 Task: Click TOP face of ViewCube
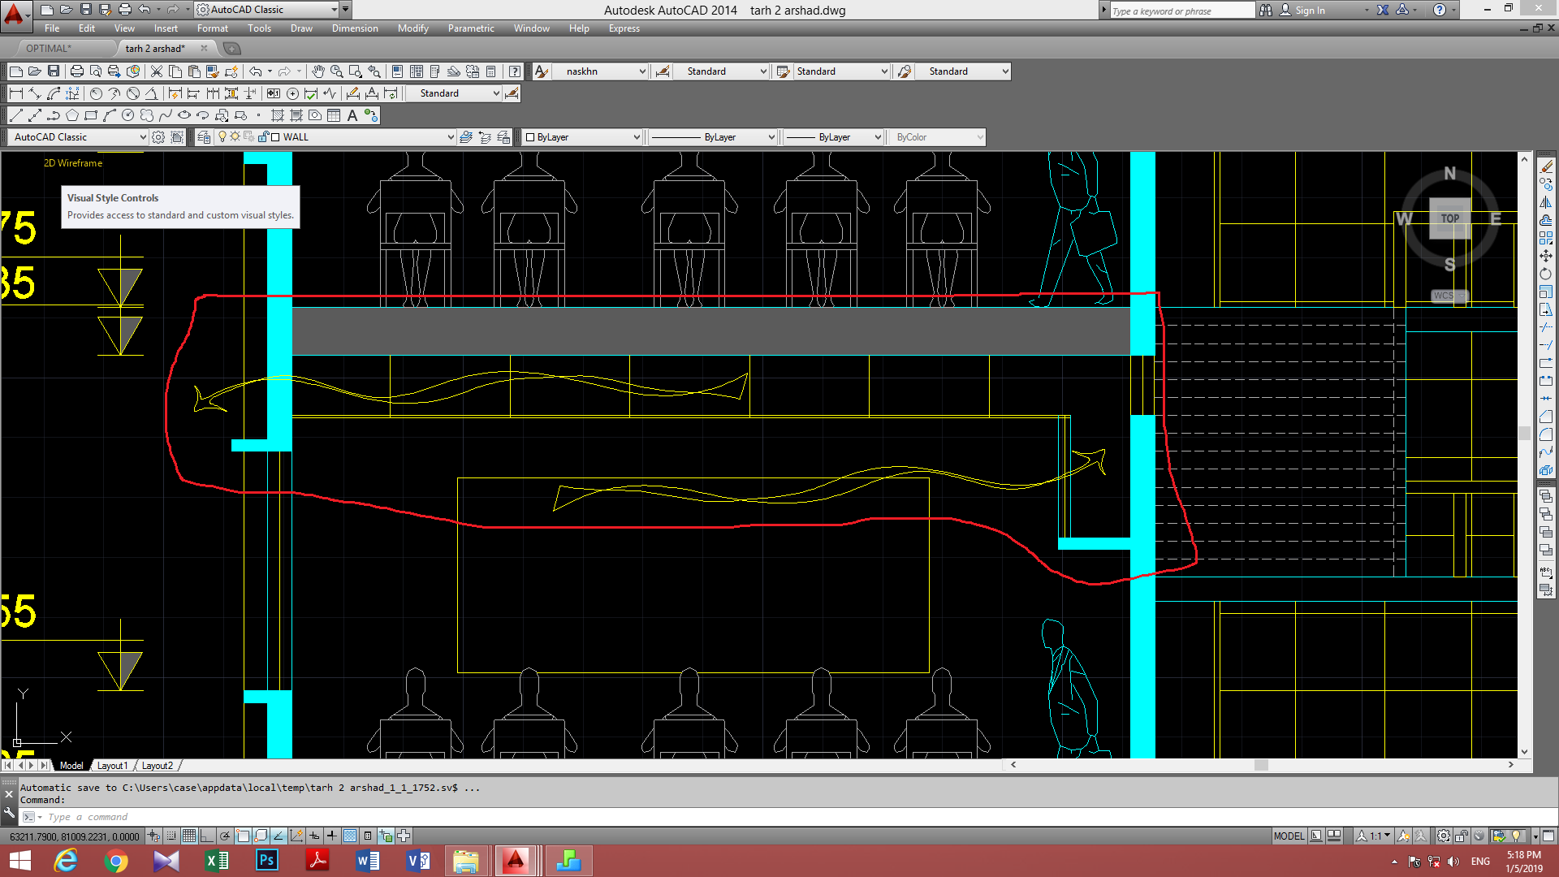click(1450, 218)
